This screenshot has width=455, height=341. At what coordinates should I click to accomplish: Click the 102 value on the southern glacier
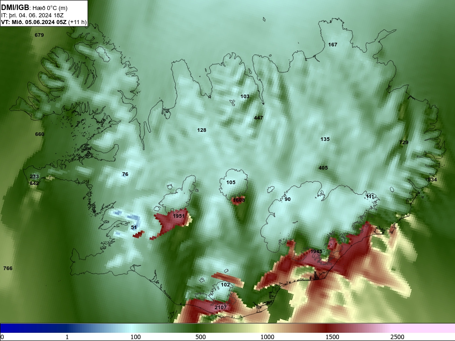click(225, 285)
